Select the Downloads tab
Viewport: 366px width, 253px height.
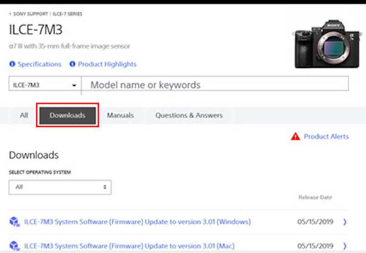(x=67, y=115)
